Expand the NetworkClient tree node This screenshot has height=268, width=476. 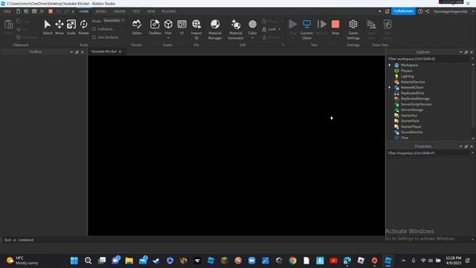click(x=390, y=88)
